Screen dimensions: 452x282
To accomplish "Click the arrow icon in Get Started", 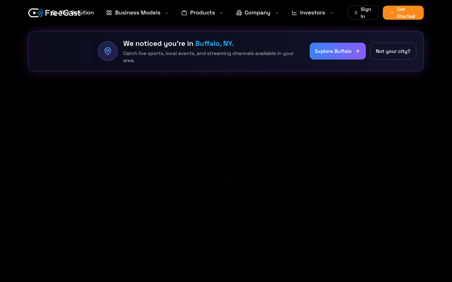I will (392, 13).
